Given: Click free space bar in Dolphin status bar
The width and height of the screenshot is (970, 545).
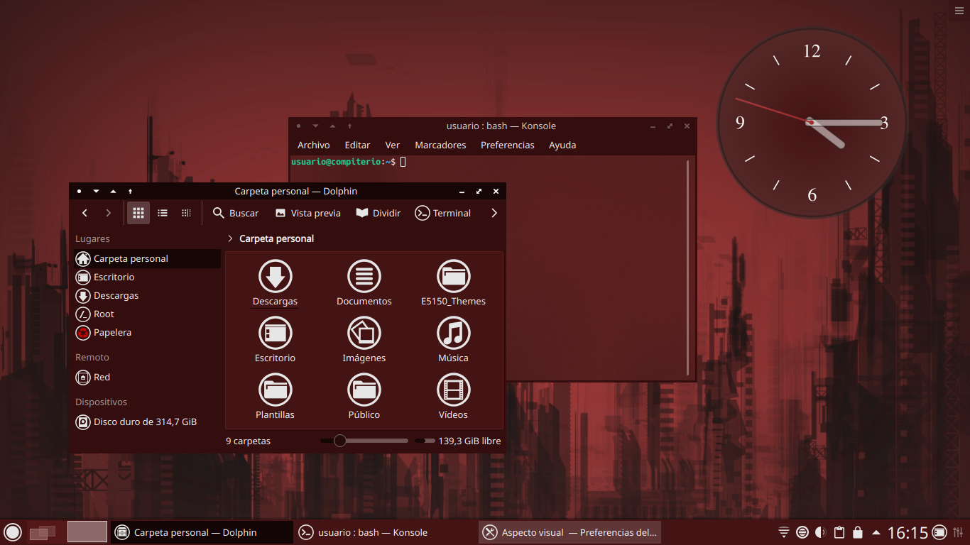Looking at the screenshot, I should coord(425,441).
